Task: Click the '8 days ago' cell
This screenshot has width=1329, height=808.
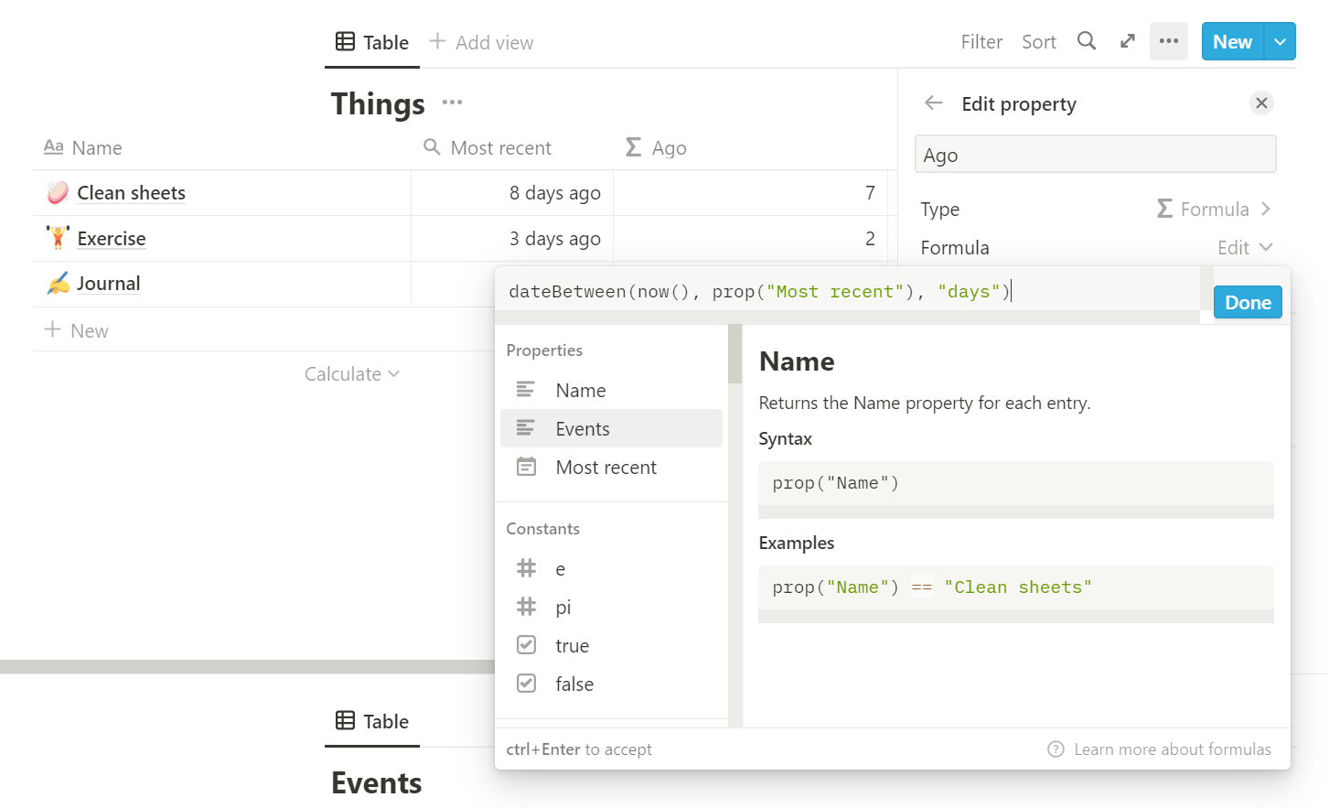Action: click(512, 193)
